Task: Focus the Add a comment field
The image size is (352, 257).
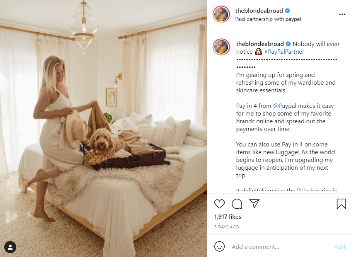Action: click(x=280, y=247)
